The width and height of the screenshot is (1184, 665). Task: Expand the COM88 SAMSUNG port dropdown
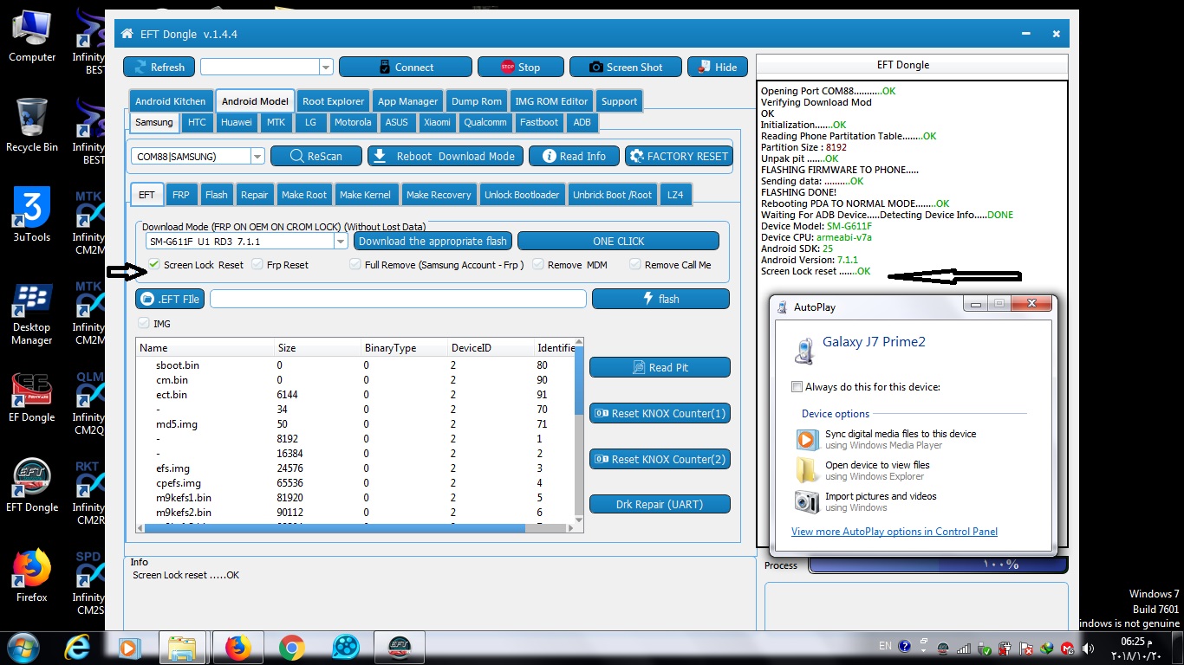point(257,157)
